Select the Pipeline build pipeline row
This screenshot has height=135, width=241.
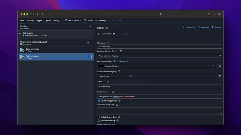(57, 27)
